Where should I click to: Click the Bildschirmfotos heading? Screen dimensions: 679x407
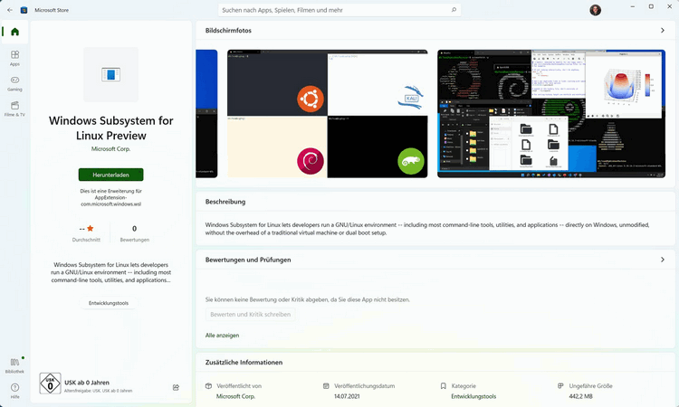228,30
